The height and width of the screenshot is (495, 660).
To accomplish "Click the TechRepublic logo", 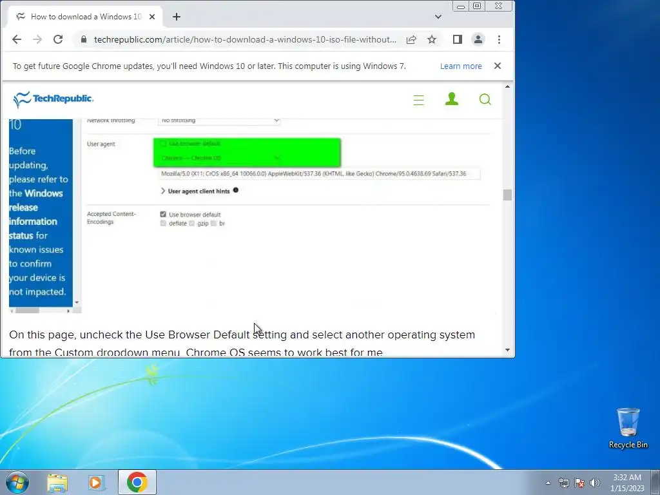I will (53, 99).
